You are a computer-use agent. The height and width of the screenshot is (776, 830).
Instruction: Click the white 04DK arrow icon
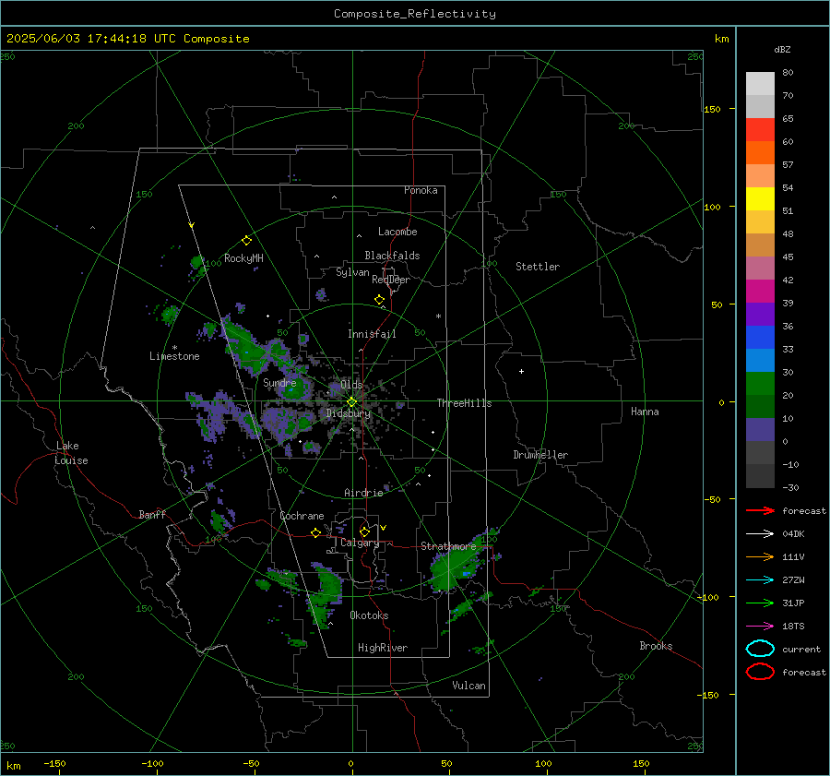click(x=760, y=533)
